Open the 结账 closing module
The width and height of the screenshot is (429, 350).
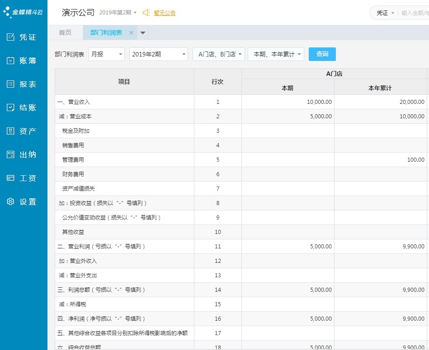22,107
